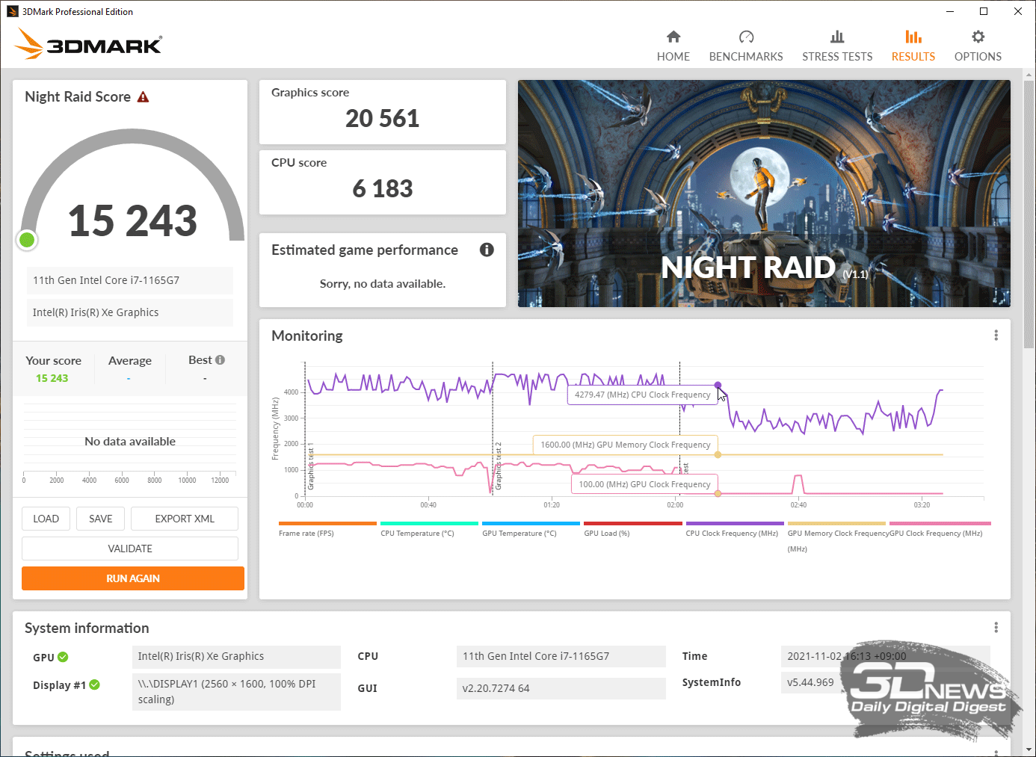Screen dimensions: 1036x757
Task: Toggle the Frame rate (FPS) legend swatch
Action: (x=327, y=524)
